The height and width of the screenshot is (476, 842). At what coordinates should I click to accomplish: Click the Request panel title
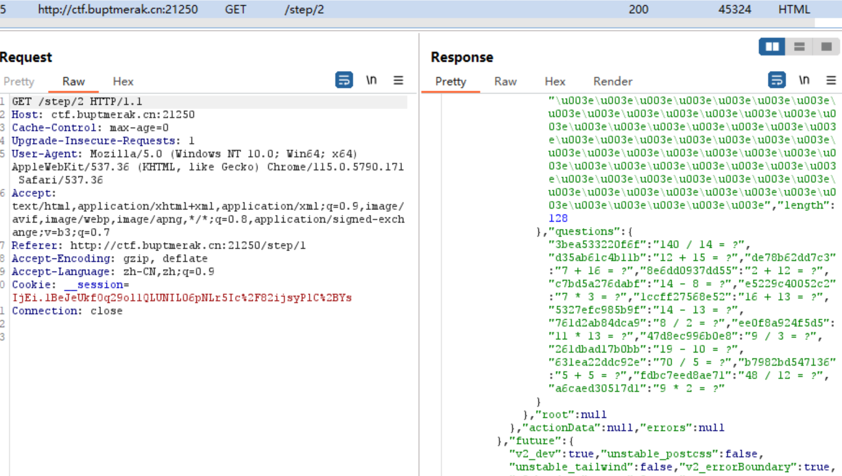click(x=26, y=57)
